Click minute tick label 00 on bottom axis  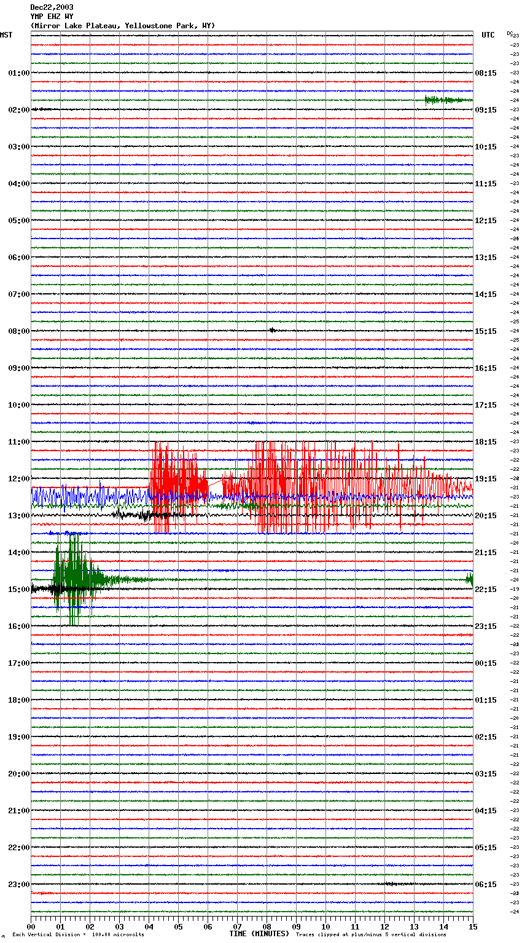(31, 926)
